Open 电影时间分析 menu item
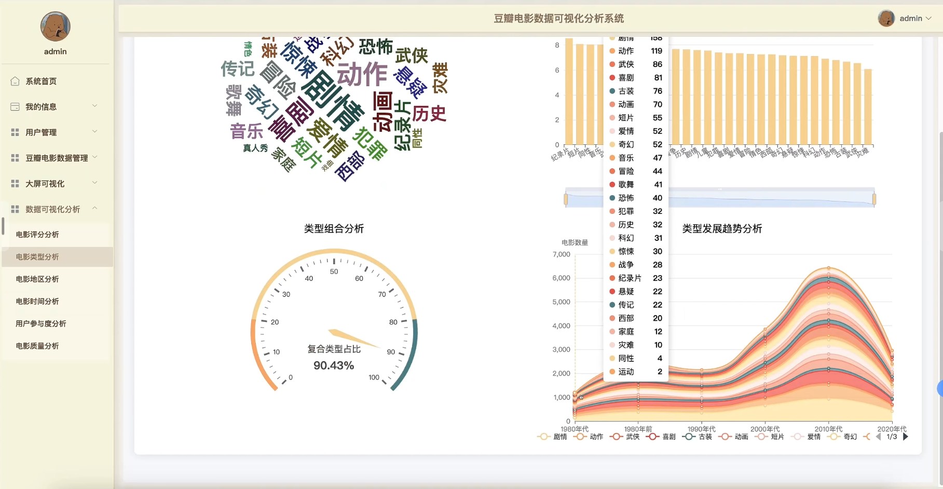This screenshot has height=489, width=943. pyautogui.click(x=57, y=302)
